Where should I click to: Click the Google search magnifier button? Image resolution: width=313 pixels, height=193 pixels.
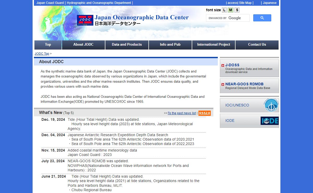262,18
